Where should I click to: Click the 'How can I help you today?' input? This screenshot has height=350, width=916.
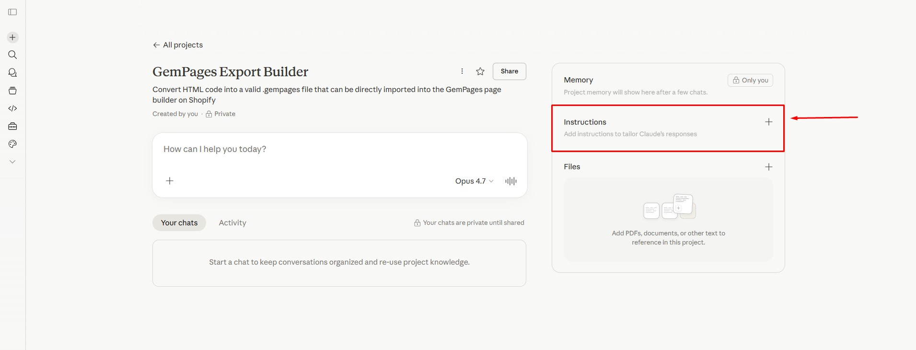pyautogui.click(x=339, y=150)
